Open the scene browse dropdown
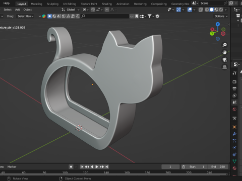Image resolution: width=242 pixels, height=181 pixels. point(195,3)
